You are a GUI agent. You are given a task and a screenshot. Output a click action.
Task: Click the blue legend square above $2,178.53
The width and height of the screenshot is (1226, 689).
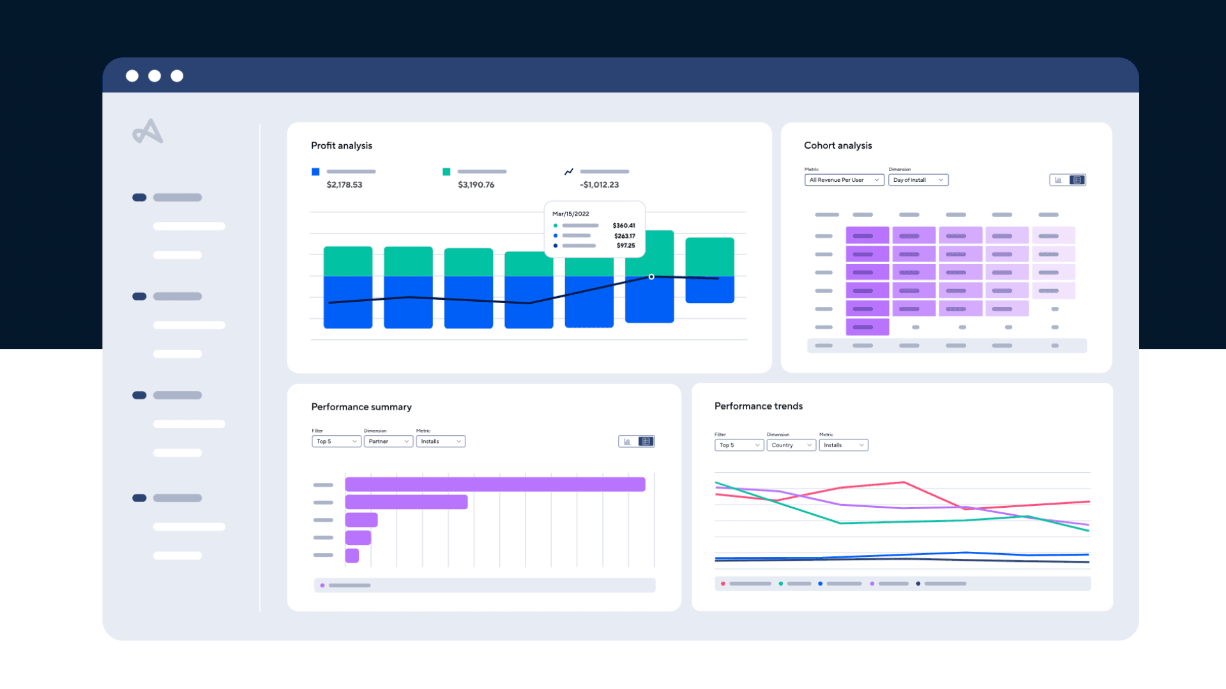point(315,172)
